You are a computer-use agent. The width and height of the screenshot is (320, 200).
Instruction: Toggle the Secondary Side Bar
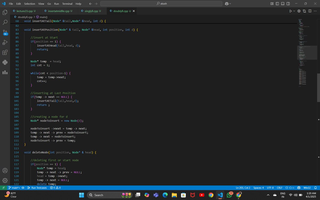(289, 4)
